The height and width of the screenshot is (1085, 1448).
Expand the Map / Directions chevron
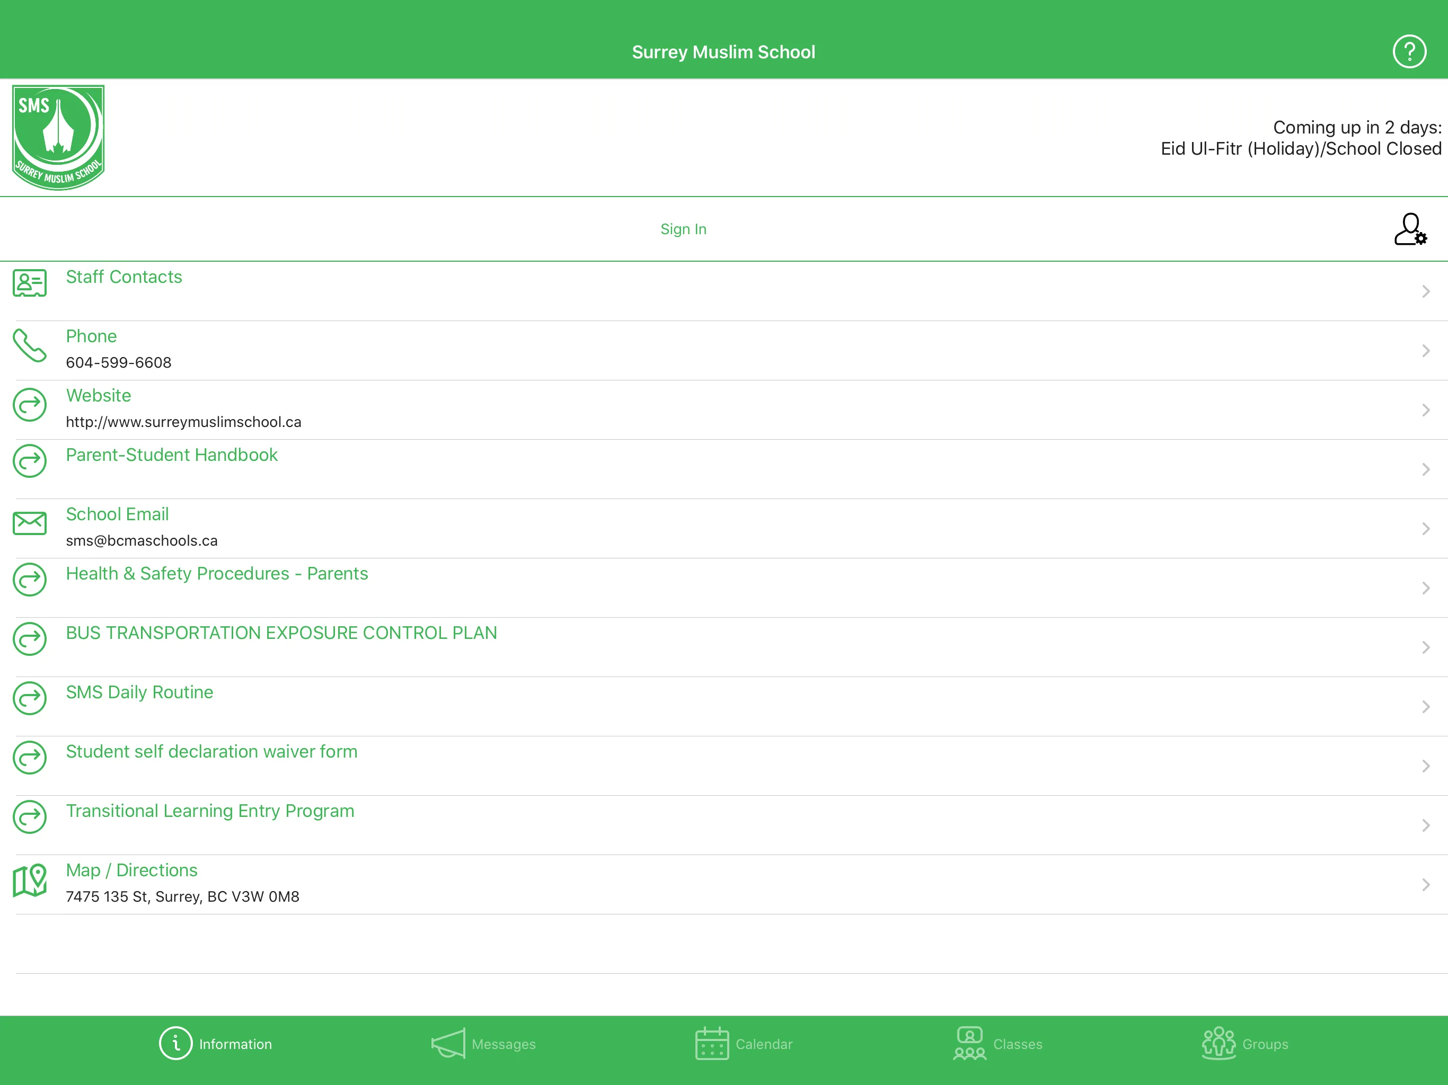(x=1425, y=885)
